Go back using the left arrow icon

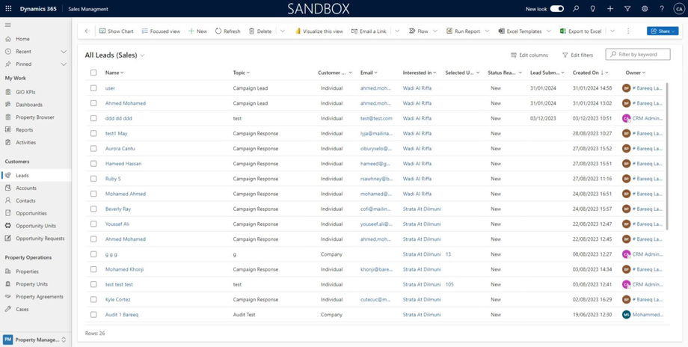(87, 31)
